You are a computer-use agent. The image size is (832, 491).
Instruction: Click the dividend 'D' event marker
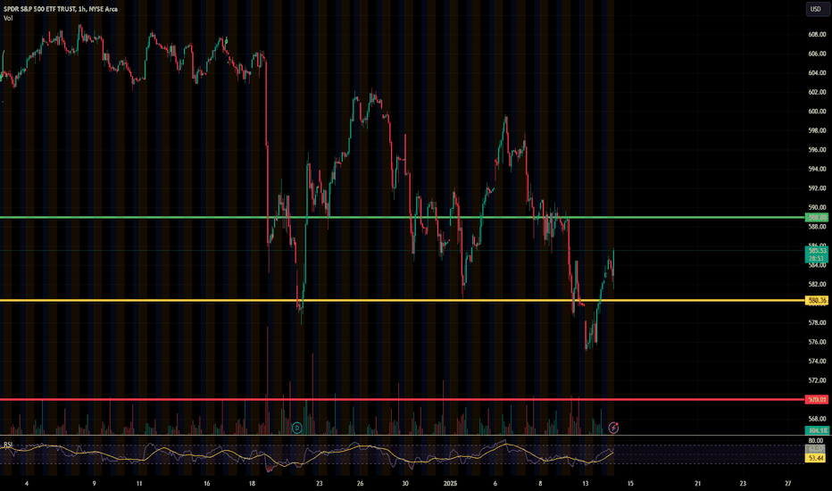[297, 428]
